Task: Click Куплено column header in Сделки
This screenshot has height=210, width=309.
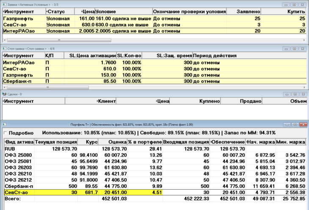Action: click(x=195, y=101)
